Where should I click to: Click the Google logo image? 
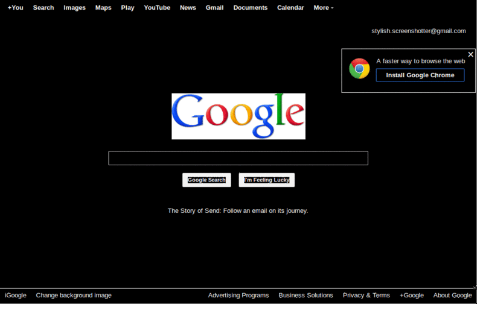(x=238, y=116)
